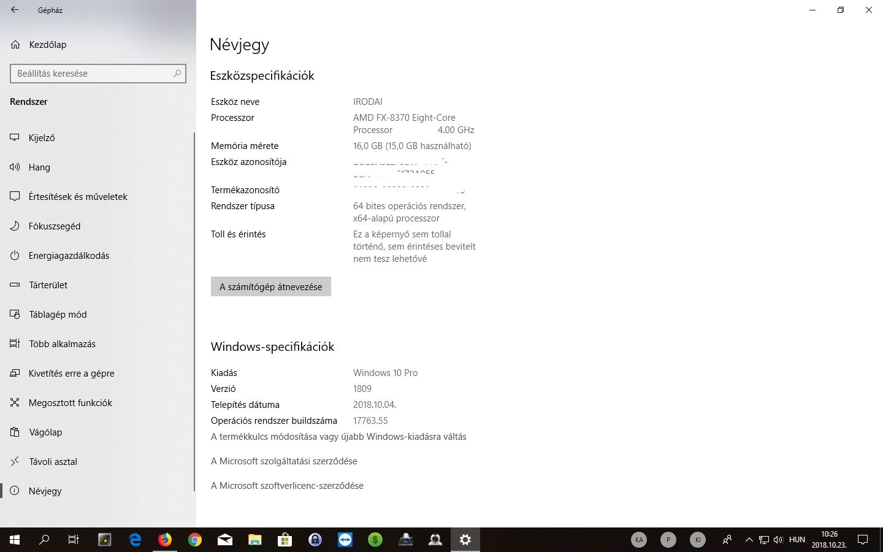Screen dimensions: 883x552
Task: Open the volume tray icon
Action: [778, 540]
